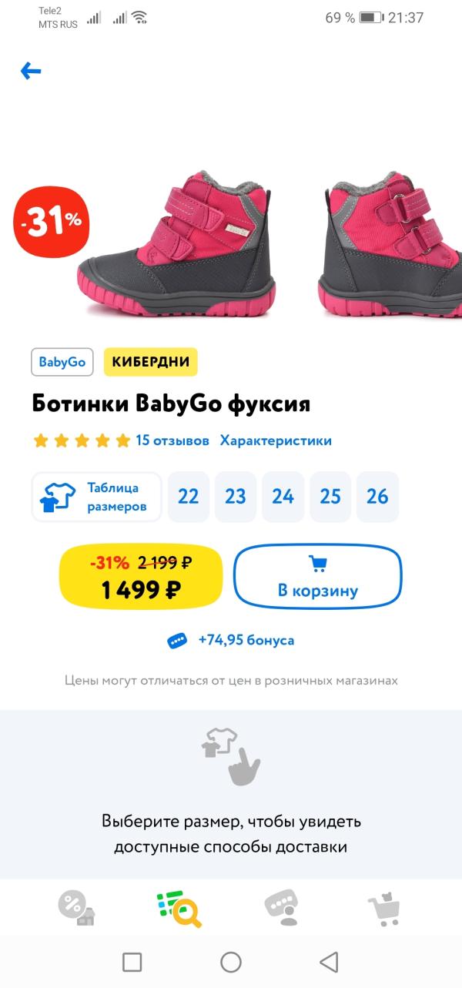Open the profile bonus card tab icon
This screenshot has height=988, width=462.
click(x=281, y=908)
